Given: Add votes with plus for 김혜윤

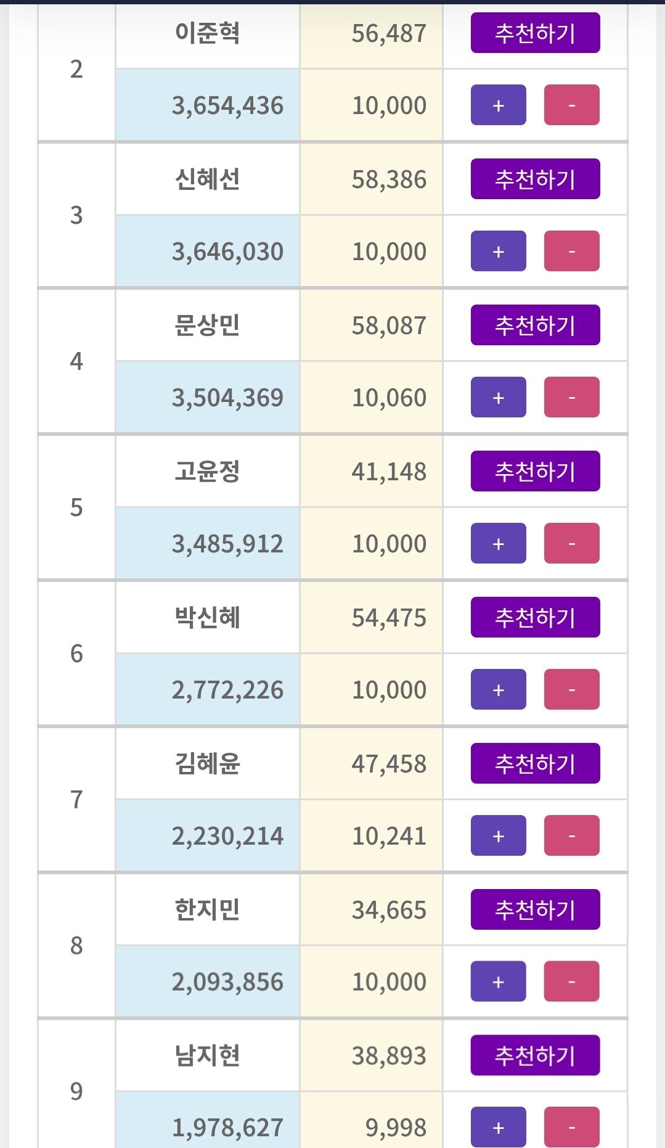Looking at the screenshot, I should pyautogui.click(x=498, y=836).
